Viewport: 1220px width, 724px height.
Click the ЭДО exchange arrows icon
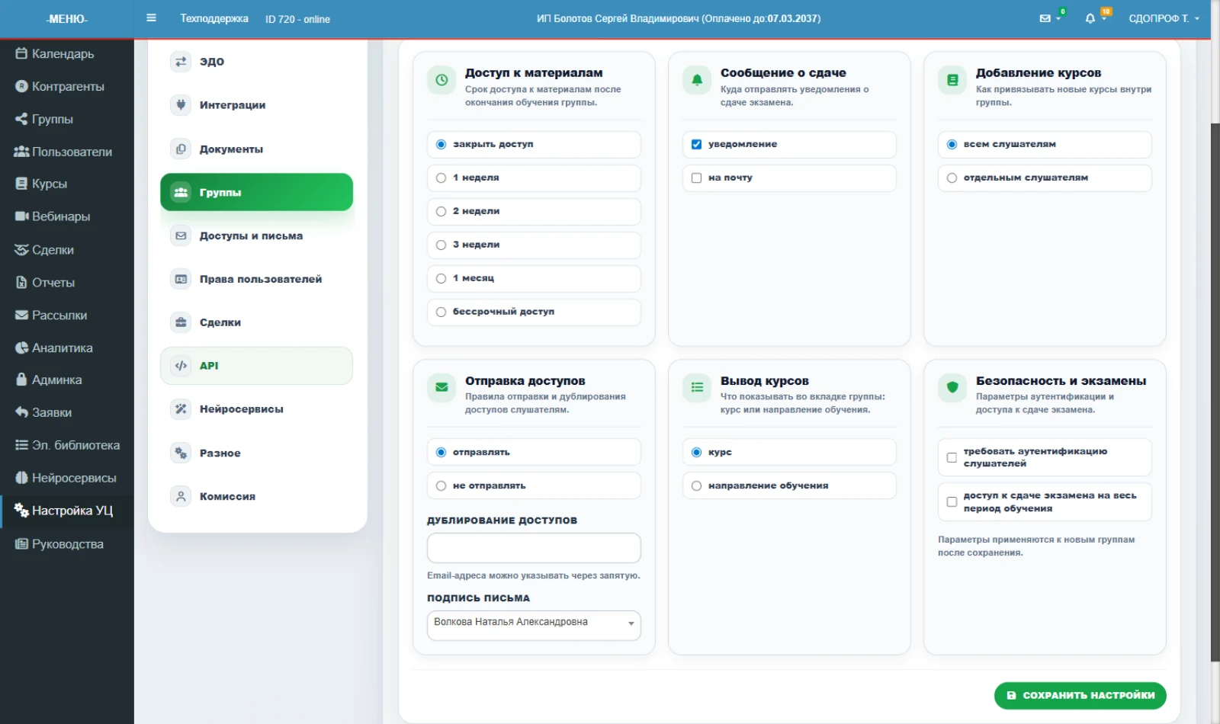pos(181,62)
